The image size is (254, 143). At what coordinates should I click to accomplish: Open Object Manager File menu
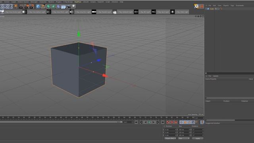tap(210, 6)
